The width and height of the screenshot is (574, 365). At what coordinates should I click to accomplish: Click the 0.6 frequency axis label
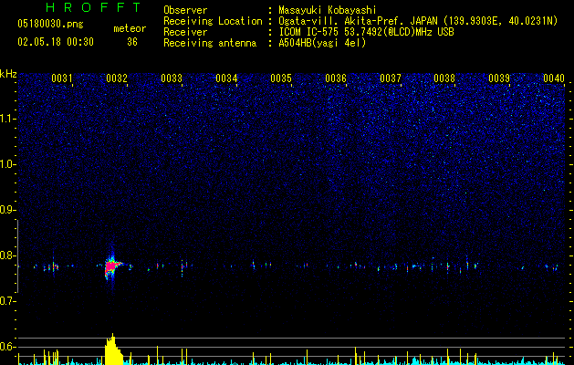pyautogui.click(x=8, y=347)
